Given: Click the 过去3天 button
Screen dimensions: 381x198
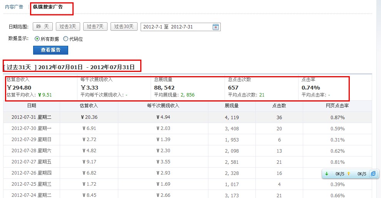Looking at the screenshot, I should pos(68,27).
